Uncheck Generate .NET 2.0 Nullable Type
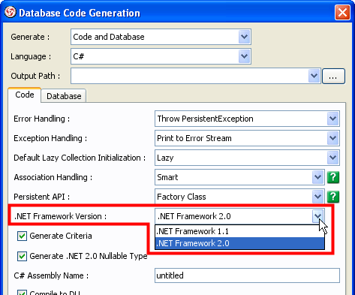This screenshot has height=295, width=355. click(22, 256)
